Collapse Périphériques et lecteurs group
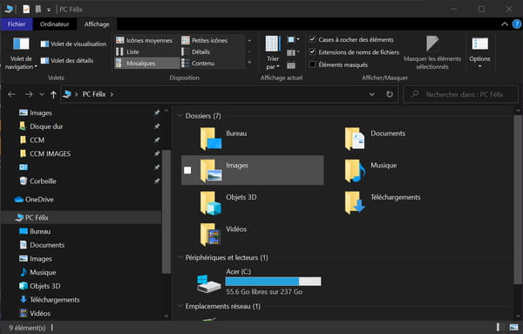 [180, 257]
